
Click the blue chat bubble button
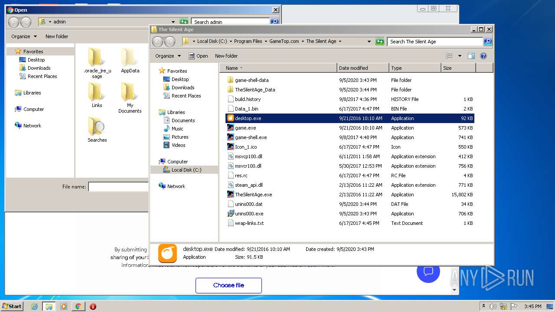click(428, 271)
